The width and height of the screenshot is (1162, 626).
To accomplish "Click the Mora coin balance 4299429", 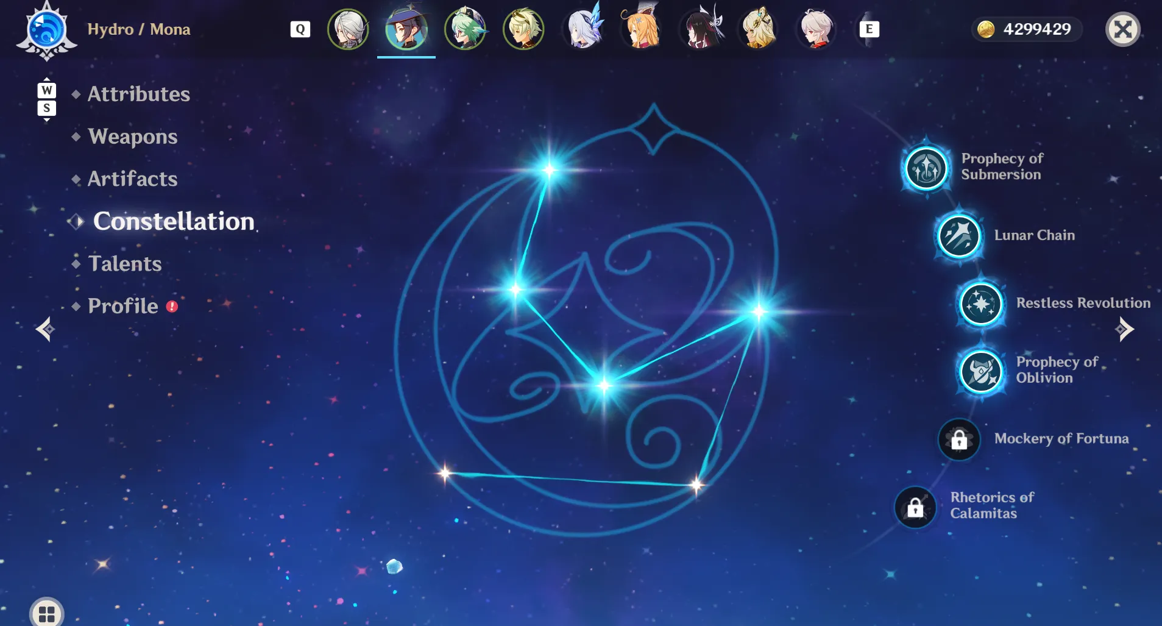I will coord(1026,29).
